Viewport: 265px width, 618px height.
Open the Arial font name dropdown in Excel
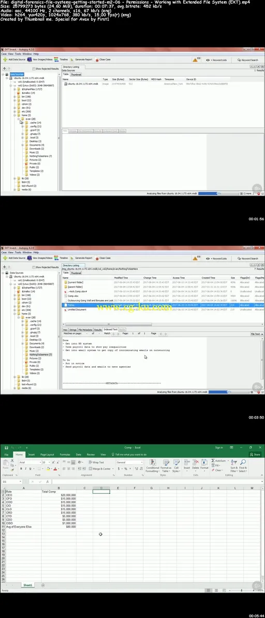(40, 462)
